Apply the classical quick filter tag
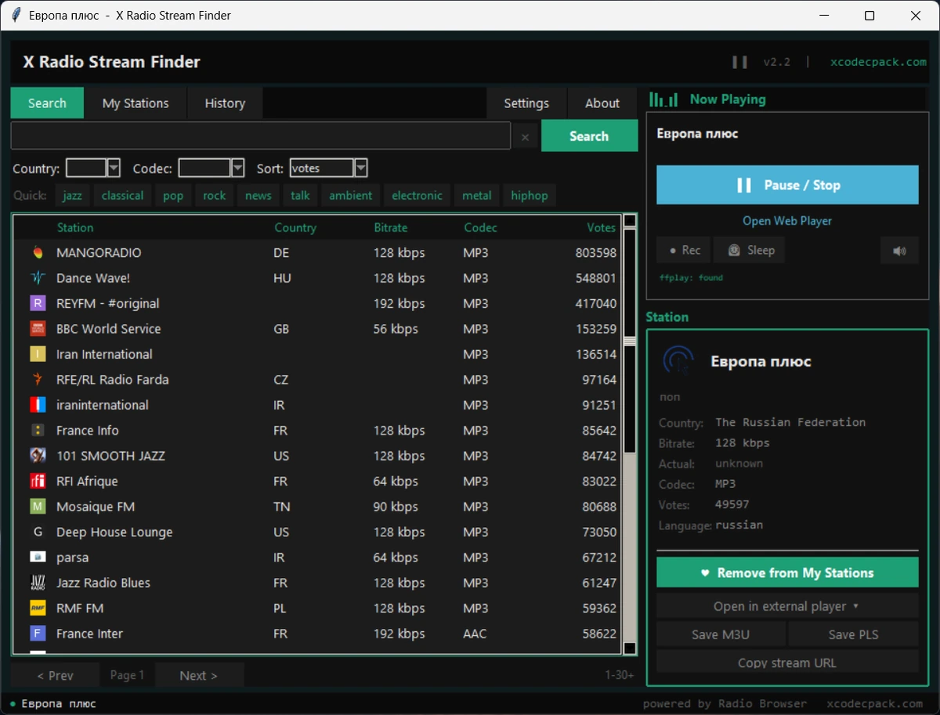 point(122,196)
